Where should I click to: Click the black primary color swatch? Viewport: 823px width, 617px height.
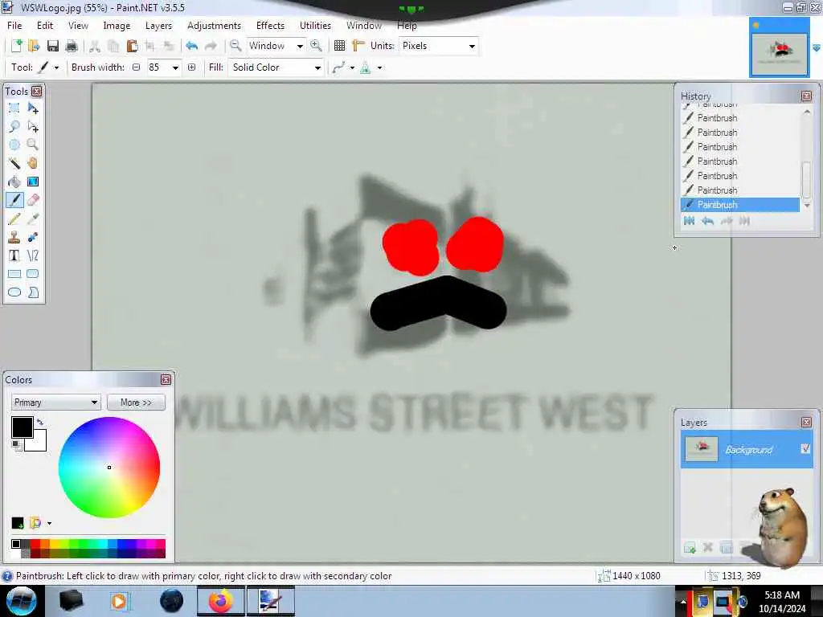point(22,427)
